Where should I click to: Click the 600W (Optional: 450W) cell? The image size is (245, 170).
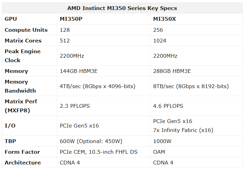pyautogui.click(x=91, y=141)
